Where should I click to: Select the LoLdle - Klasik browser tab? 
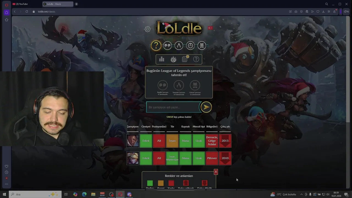(x=58, y=4)
